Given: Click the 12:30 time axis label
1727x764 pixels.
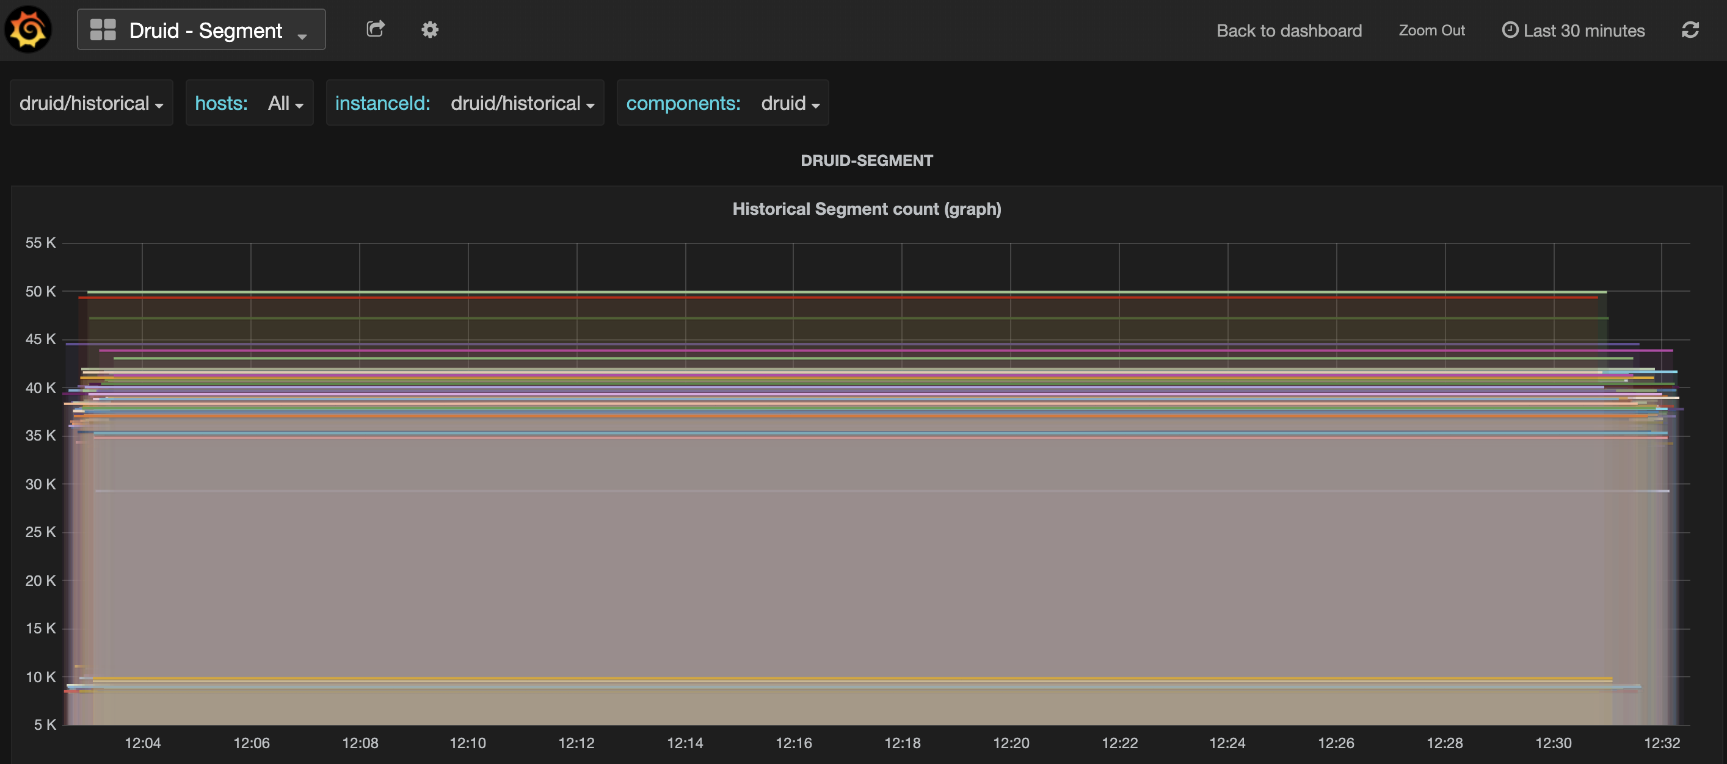Looking at the screenshot, I should pos(1553,743).
